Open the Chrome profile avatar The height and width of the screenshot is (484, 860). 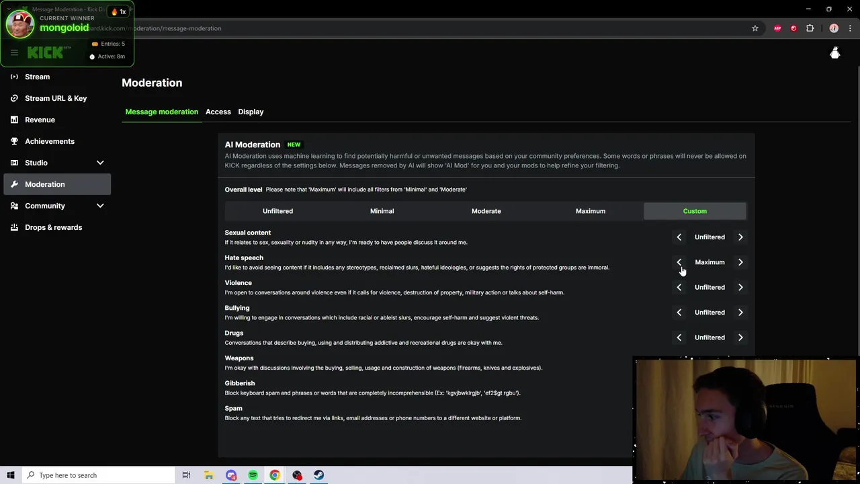coord(834,28)
